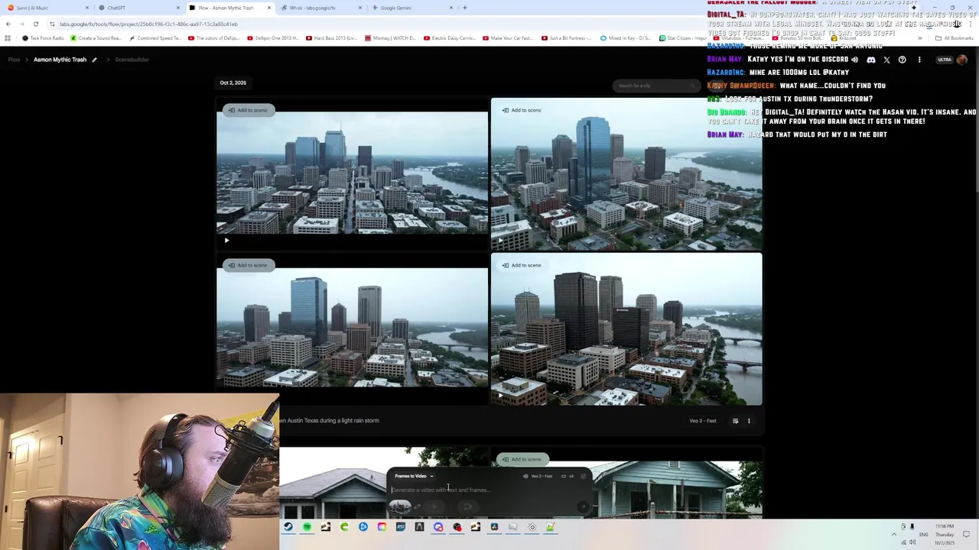The height and width of the screenshot is (550, 979).
Task: Play the top-left Austin skyline video
Action: pos(226,240)
